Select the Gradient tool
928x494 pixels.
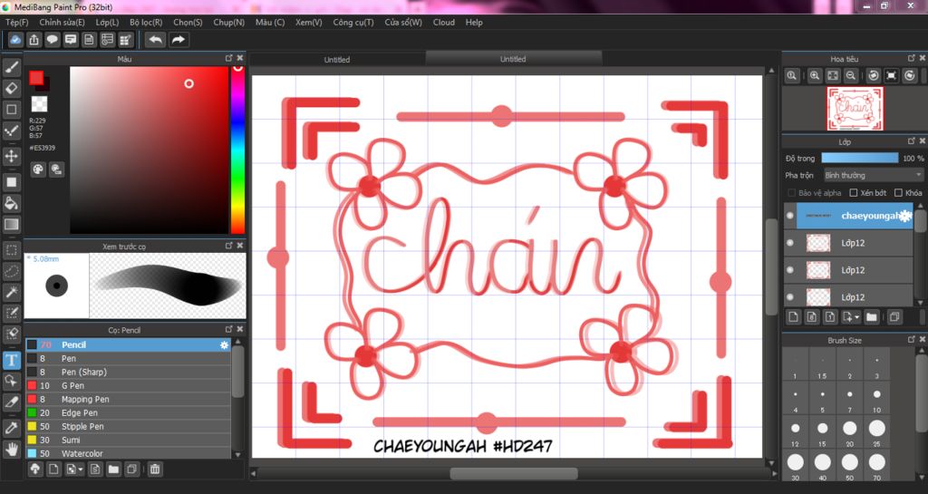tap(12, 224)
